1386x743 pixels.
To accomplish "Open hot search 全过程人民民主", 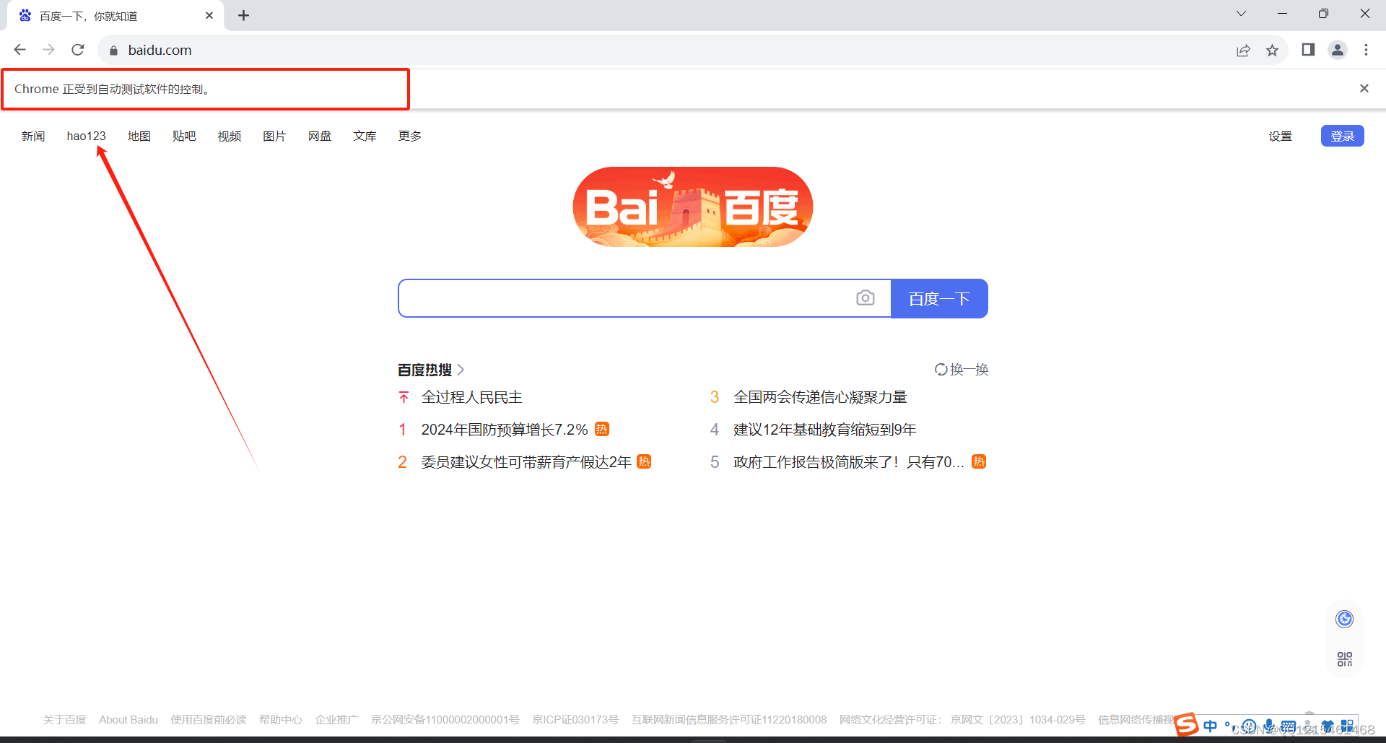I will click(471, 397).
